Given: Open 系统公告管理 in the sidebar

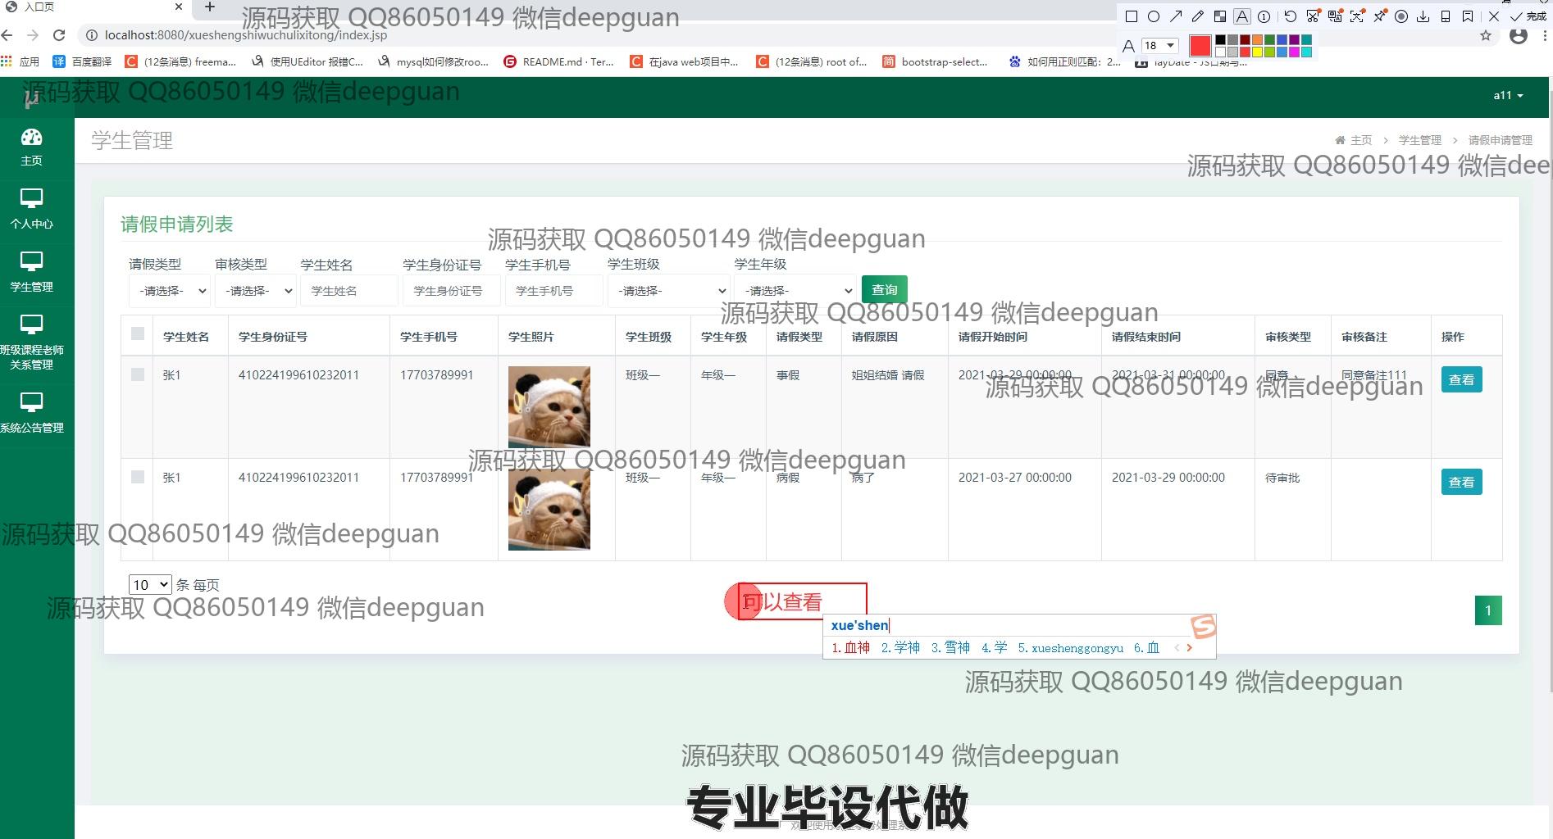Looking at the screenshot, I should [x=31, y=412].
